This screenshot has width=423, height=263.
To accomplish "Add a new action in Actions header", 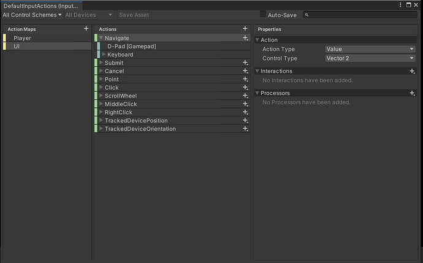I will tap(245, 29).
